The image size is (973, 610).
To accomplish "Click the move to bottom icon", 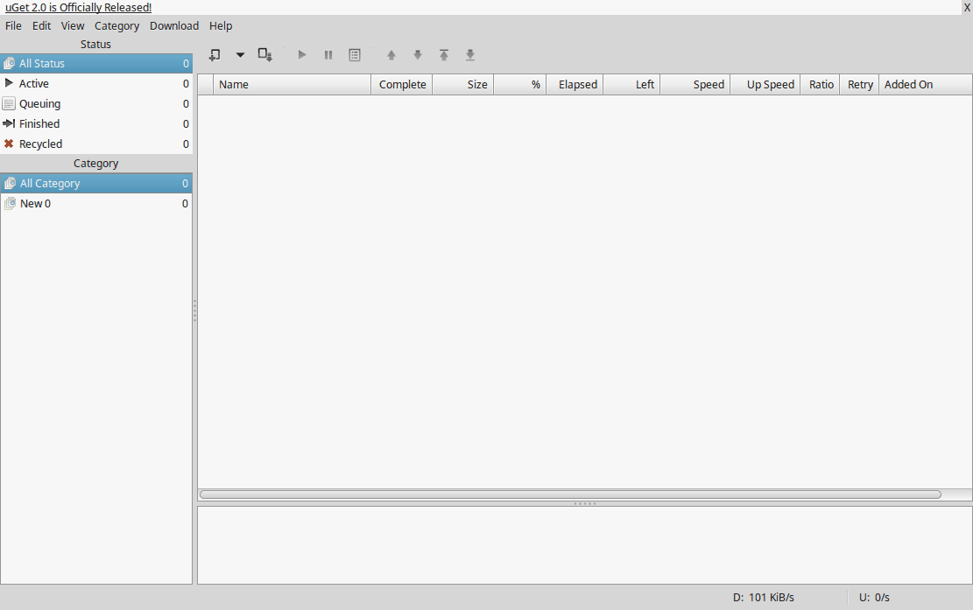I will pos(470,55).
